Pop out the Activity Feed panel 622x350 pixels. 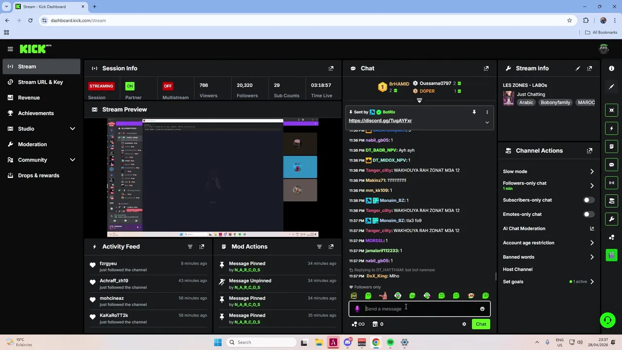tap(202, 246)
